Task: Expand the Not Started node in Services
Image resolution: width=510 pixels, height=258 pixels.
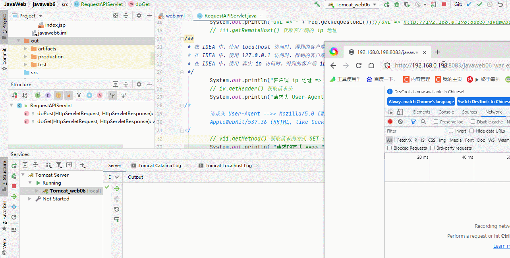Action: [29, 198]
